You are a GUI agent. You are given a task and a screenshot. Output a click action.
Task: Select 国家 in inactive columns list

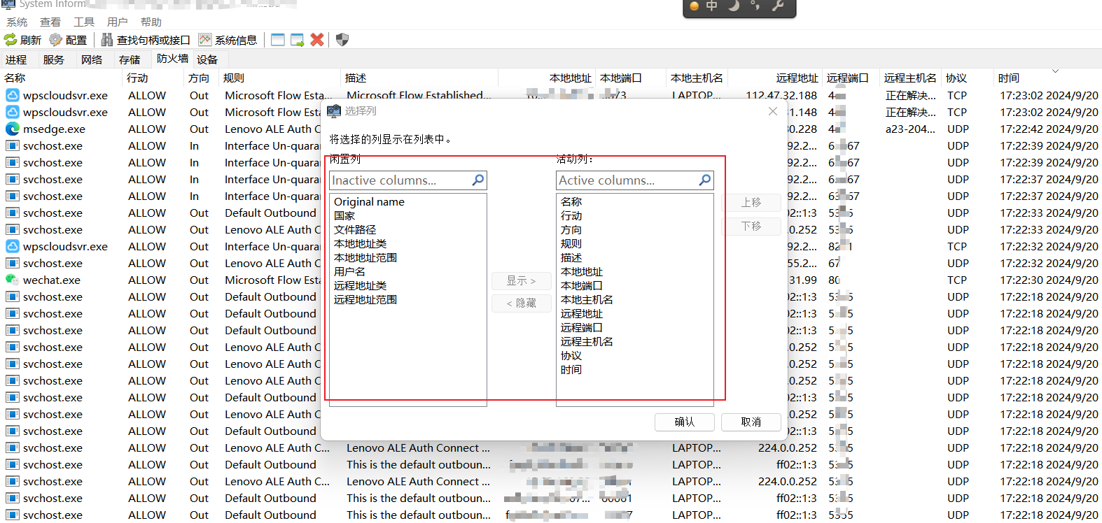click(x=344, y=216)
